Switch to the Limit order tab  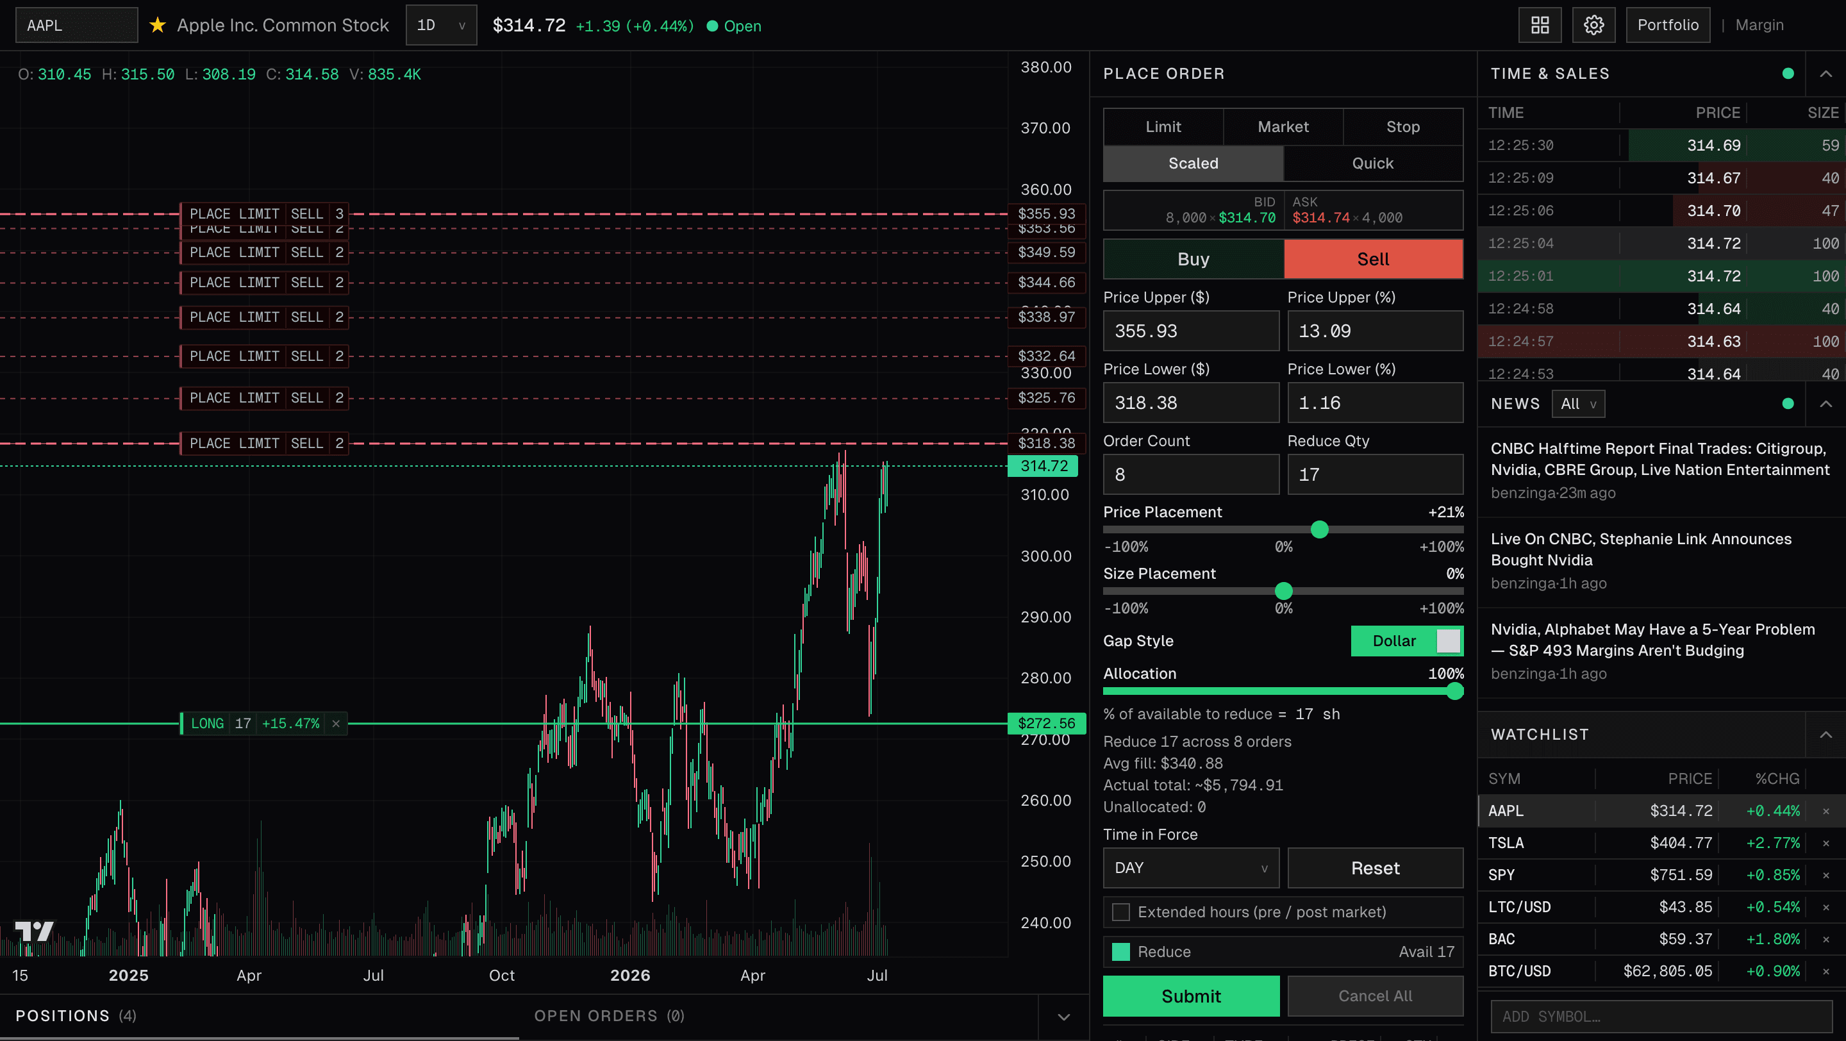pyautogui.click(x=1163, y=127)
